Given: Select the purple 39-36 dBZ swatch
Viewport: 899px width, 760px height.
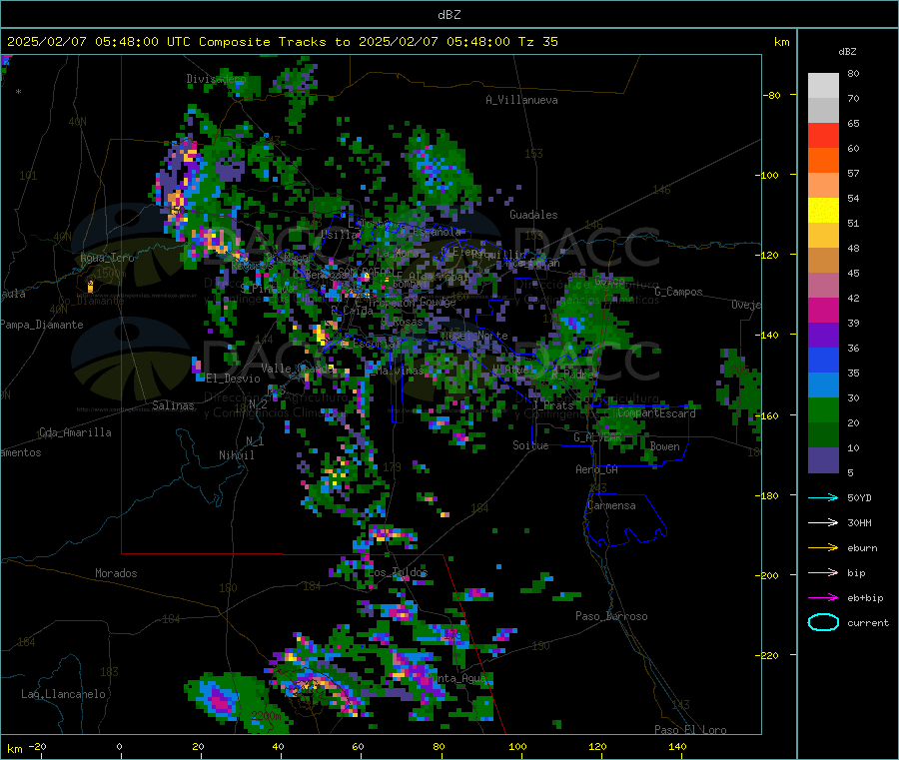Looking at the screenshot, I should 823,336.
